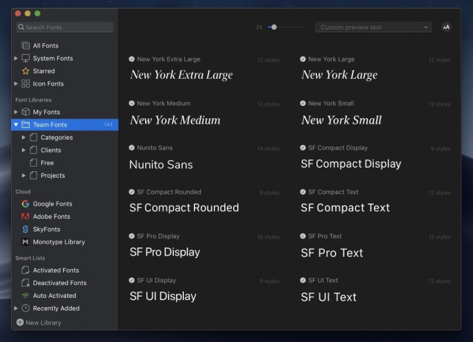The width and height of the screenshot is (473, 342).
Task: Click the 143 count badge on Team Fonts
Action: [109, 125]
